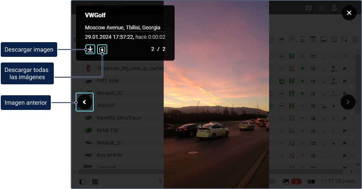Click the clipboard report column header icon

(x=355, y=40)
